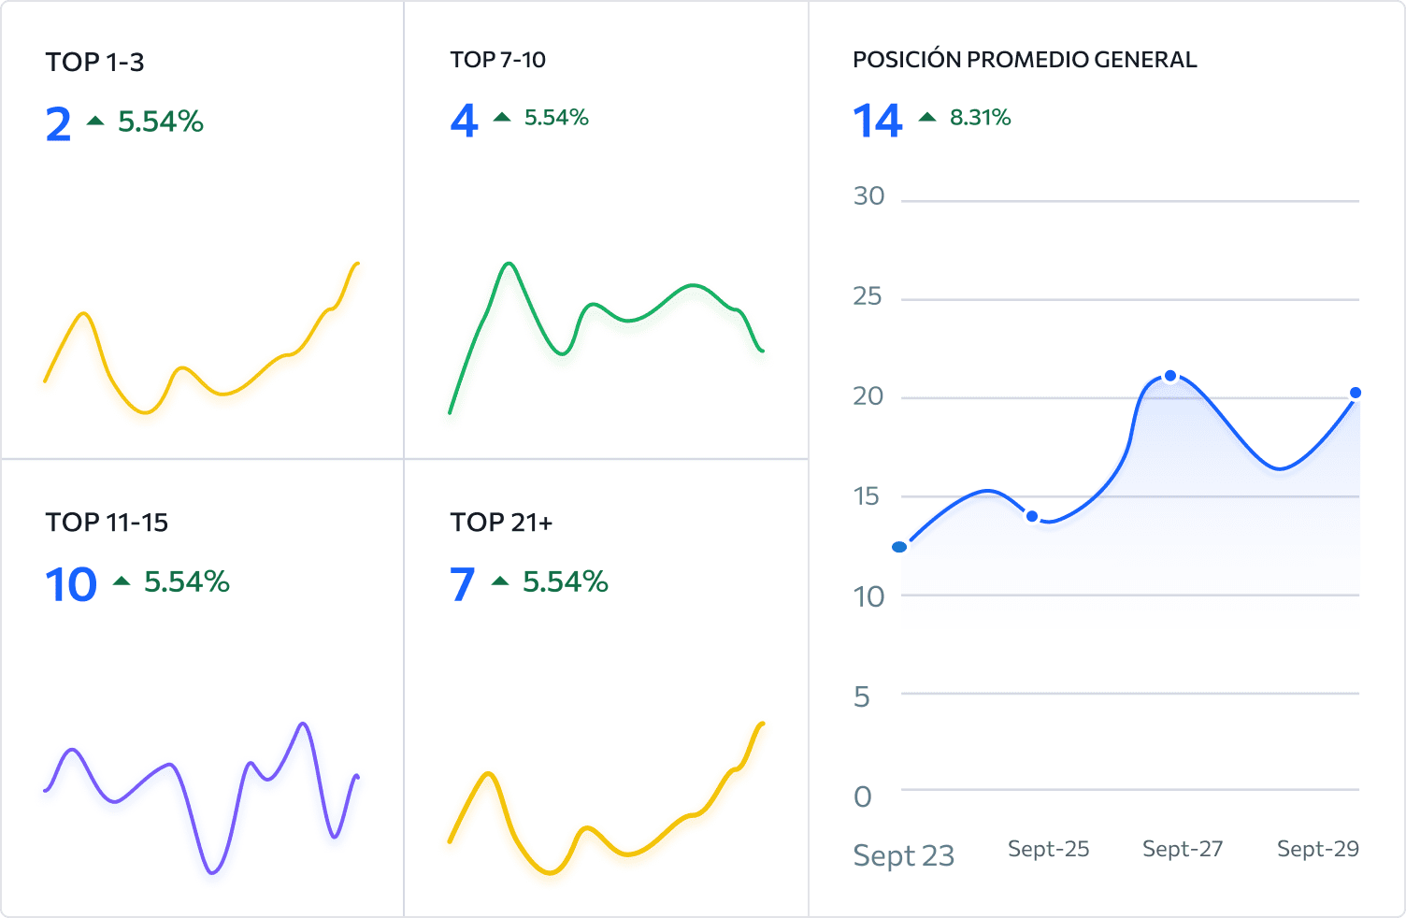
Task: Open the TOP 7-10 card title
Action: (498, 60)
